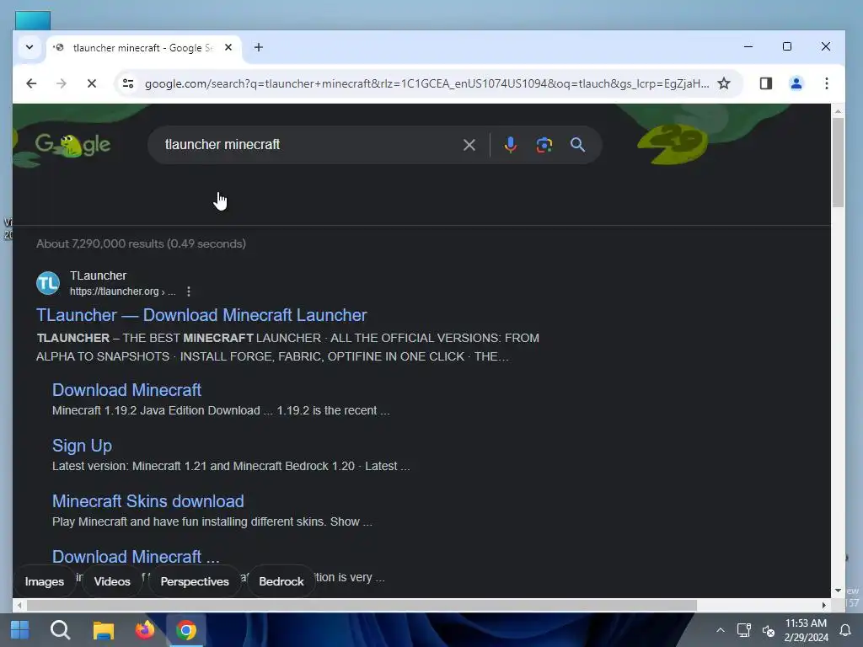Open the Chrome profile menu

[796, 83]
